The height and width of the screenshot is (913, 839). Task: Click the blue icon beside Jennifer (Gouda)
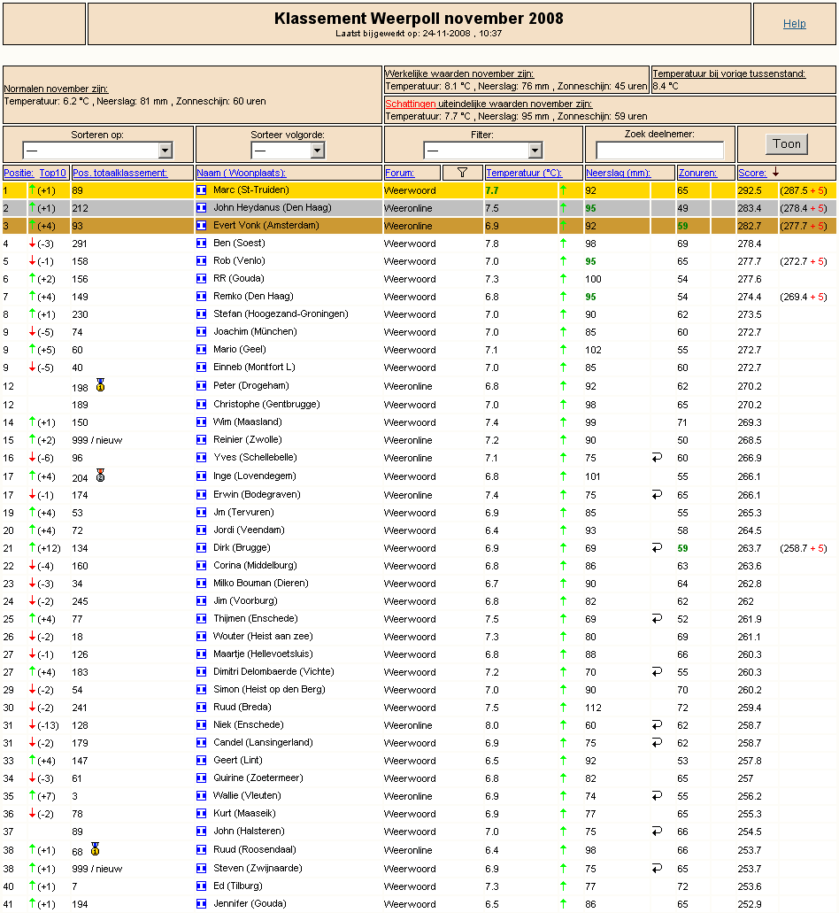click(201, 903)
